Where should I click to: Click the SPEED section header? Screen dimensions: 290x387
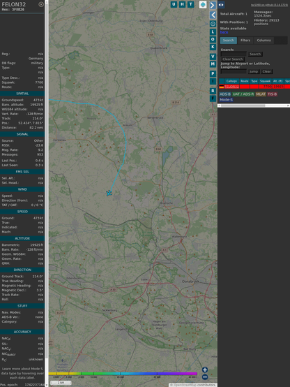pos(22,212)
